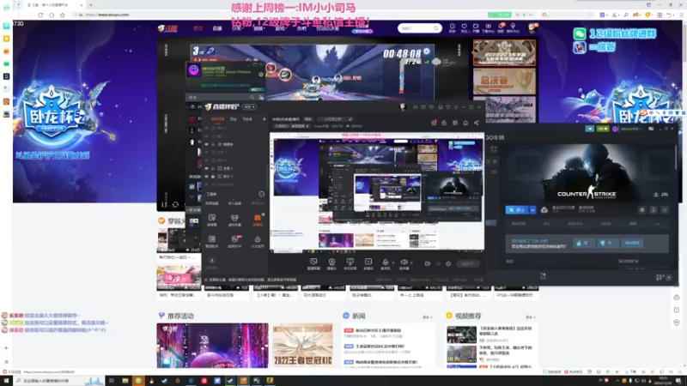Open the gear icon in the Steam friend chat popup
This screenshot has width=687, height=386.
point(261,75)
